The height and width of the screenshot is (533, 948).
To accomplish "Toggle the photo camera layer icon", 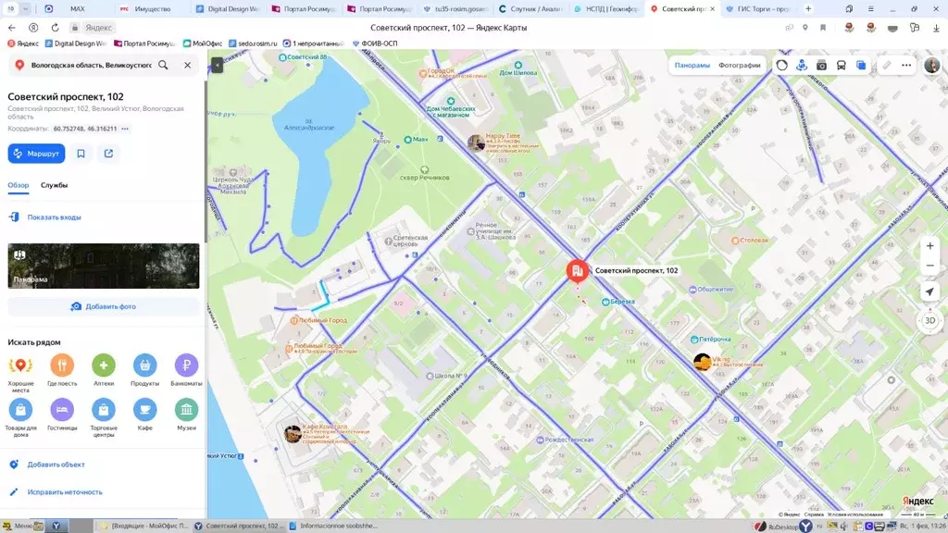I will [822, 66].
